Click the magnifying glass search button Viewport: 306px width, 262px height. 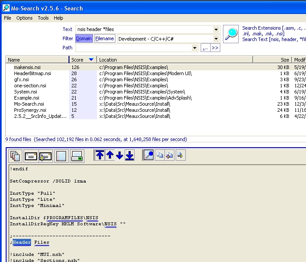230,34
